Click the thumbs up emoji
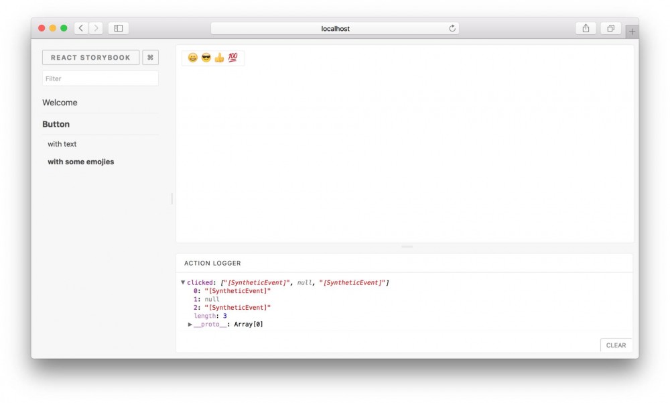This screenshot has width=670, height=403. click(219, 57)
